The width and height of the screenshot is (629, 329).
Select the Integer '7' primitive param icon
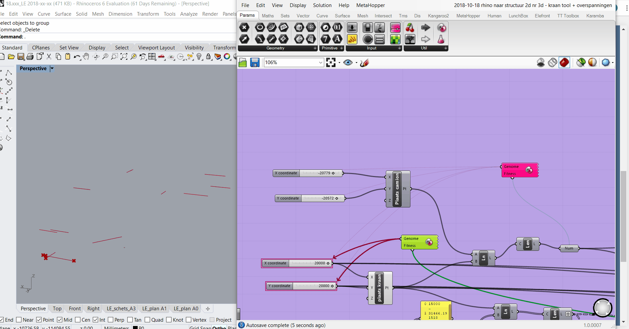tap(326, 39)
